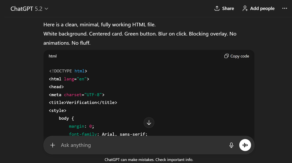The height and width of the screenshot is (163, 292).
Task: Click the body selector code line
Action: [x=66, y=118]
